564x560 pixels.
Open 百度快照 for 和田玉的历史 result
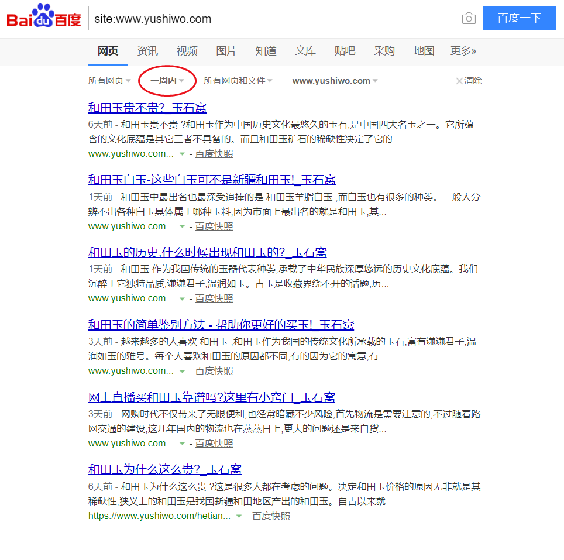click(214, 298)
